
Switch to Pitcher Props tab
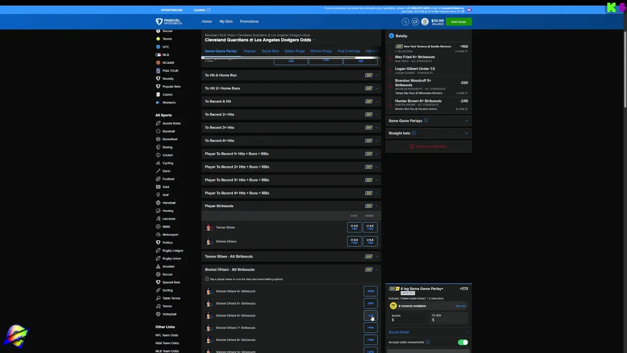[321, 51]
